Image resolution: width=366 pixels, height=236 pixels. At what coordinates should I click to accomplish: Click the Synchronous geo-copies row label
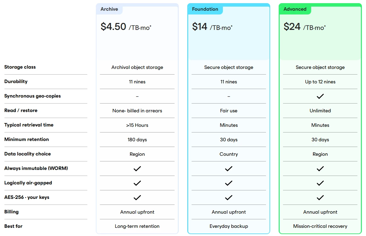pos(32,96)
